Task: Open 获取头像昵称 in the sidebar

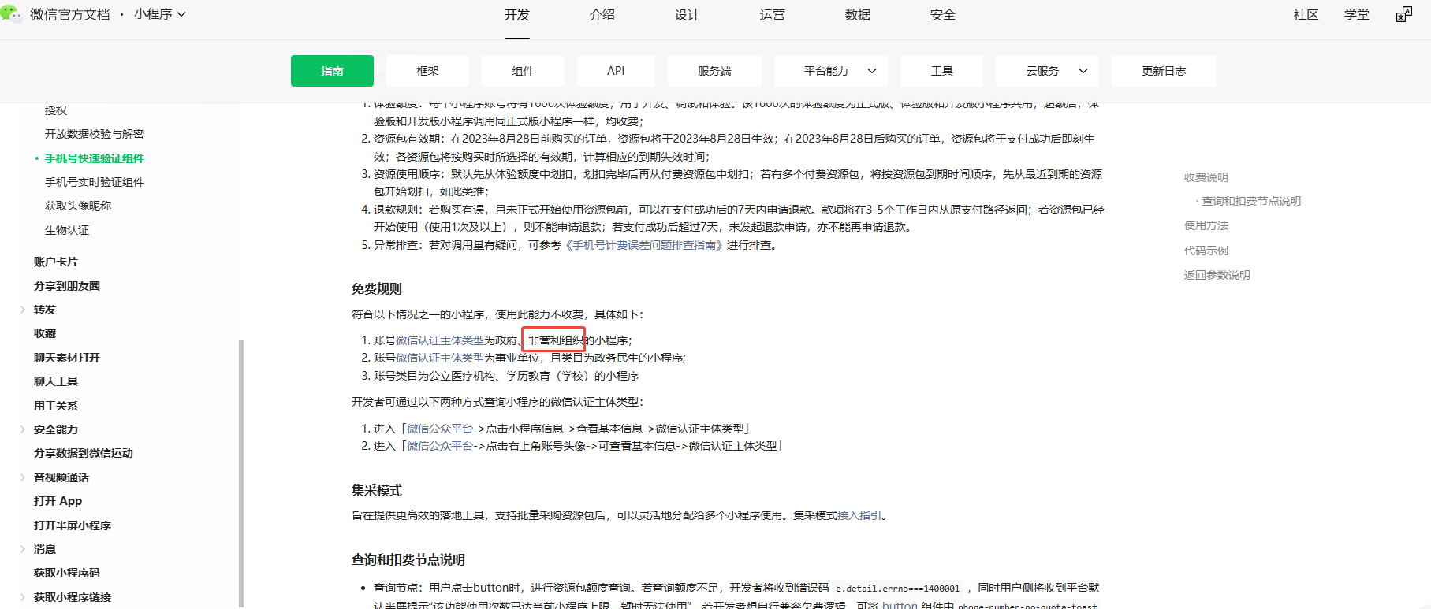Action: [78, 206]
